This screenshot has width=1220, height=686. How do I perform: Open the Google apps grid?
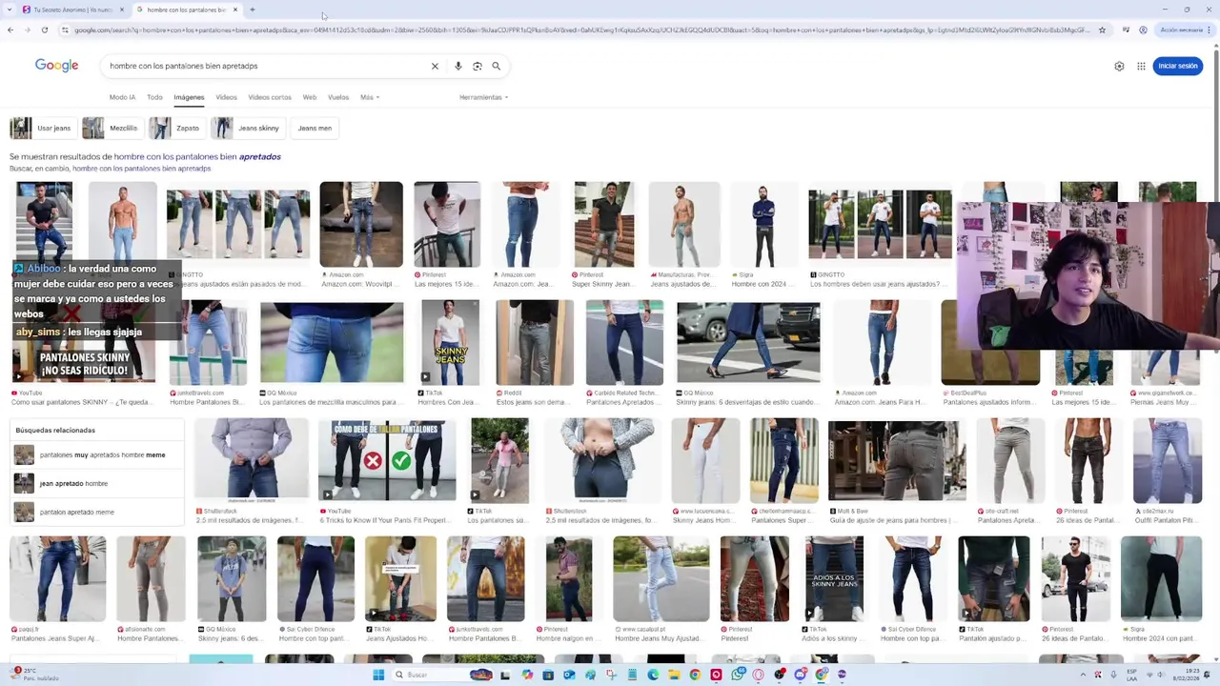tap(1141, 66)
